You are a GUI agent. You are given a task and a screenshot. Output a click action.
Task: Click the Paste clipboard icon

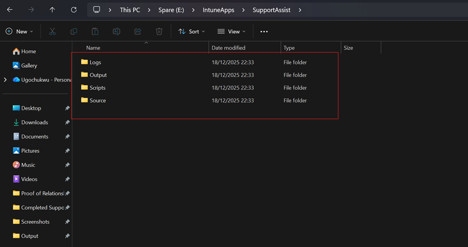(95, 31)
